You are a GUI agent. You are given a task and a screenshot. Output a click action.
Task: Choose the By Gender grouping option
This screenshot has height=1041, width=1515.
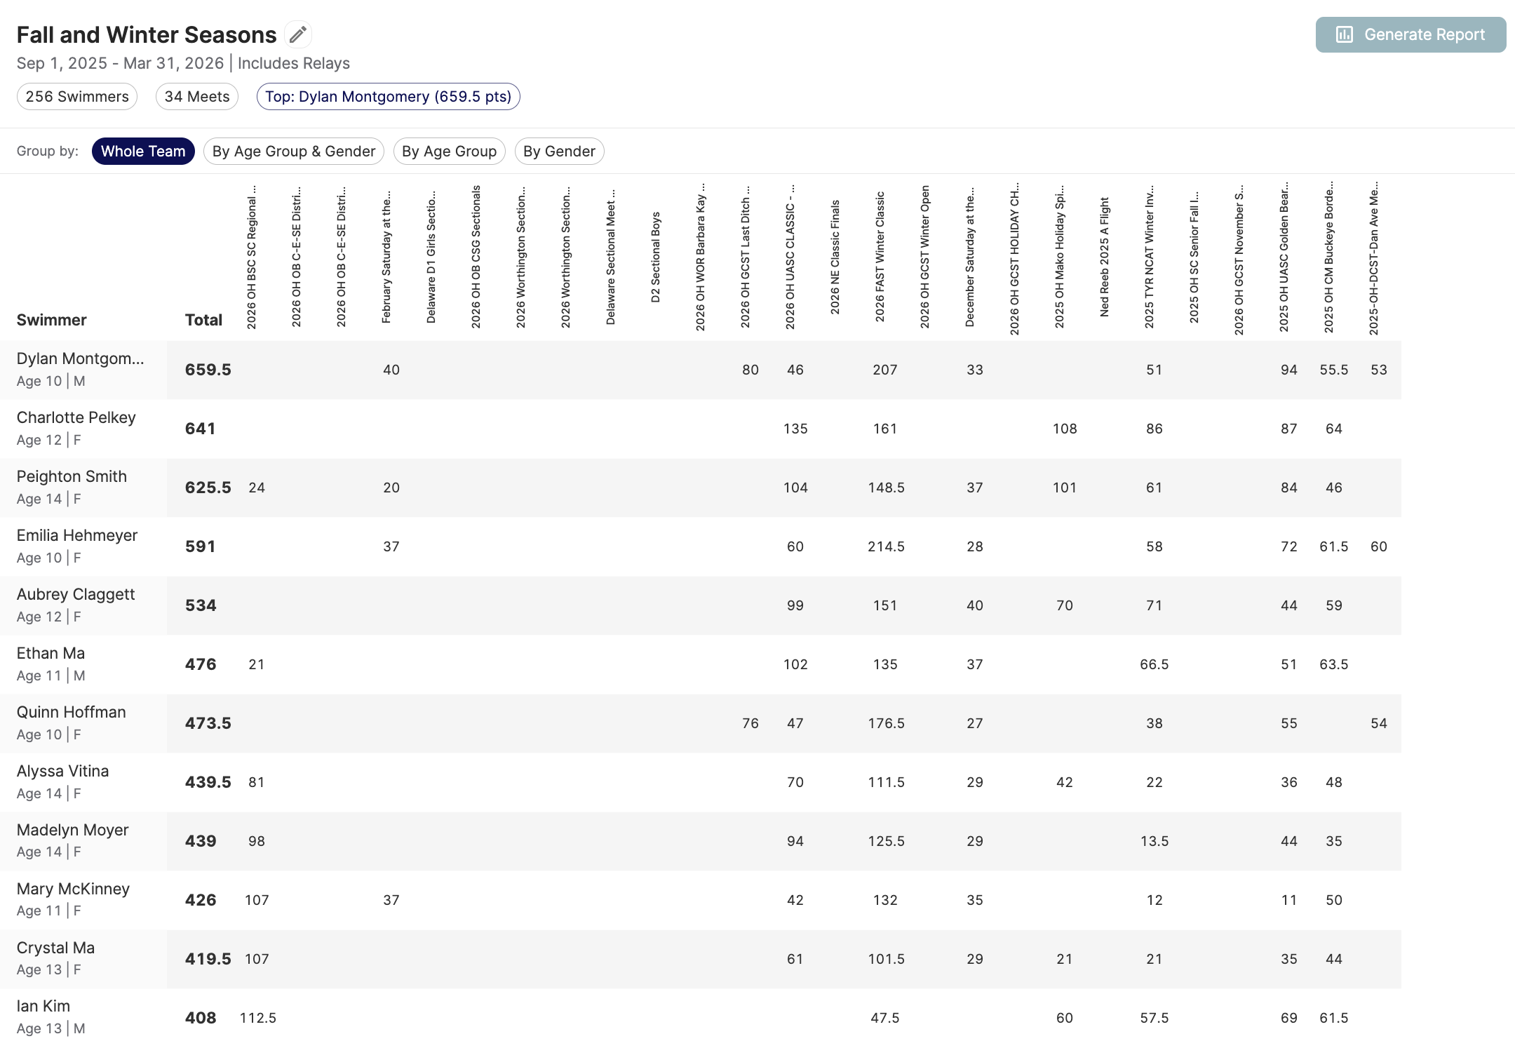559,152
